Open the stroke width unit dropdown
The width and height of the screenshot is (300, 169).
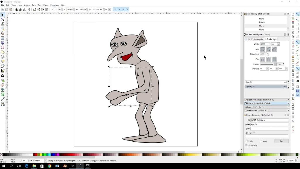[275, 44]
